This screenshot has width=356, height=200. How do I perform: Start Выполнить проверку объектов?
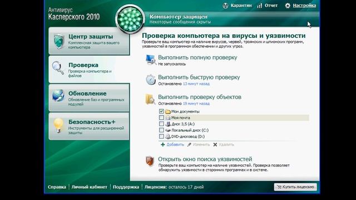200,97
